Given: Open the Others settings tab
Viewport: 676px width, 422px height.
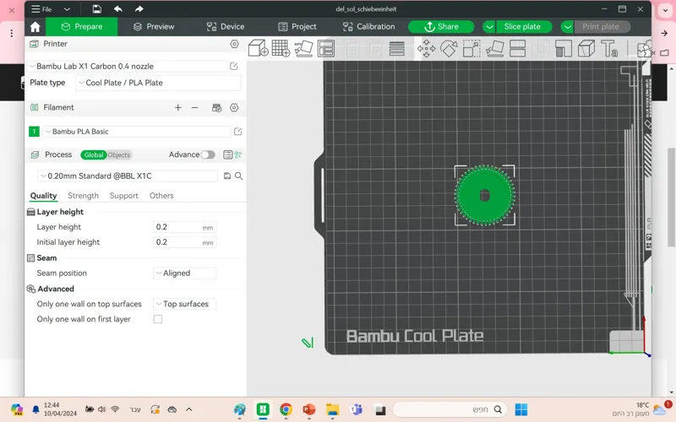Looking at the screenshot, I should click(161, 196).
